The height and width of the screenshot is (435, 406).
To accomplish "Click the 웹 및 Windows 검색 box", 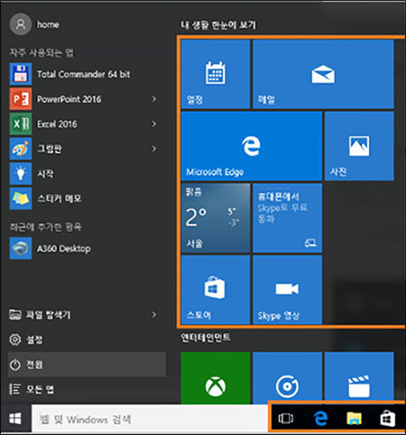I will (x=150, y=419).
